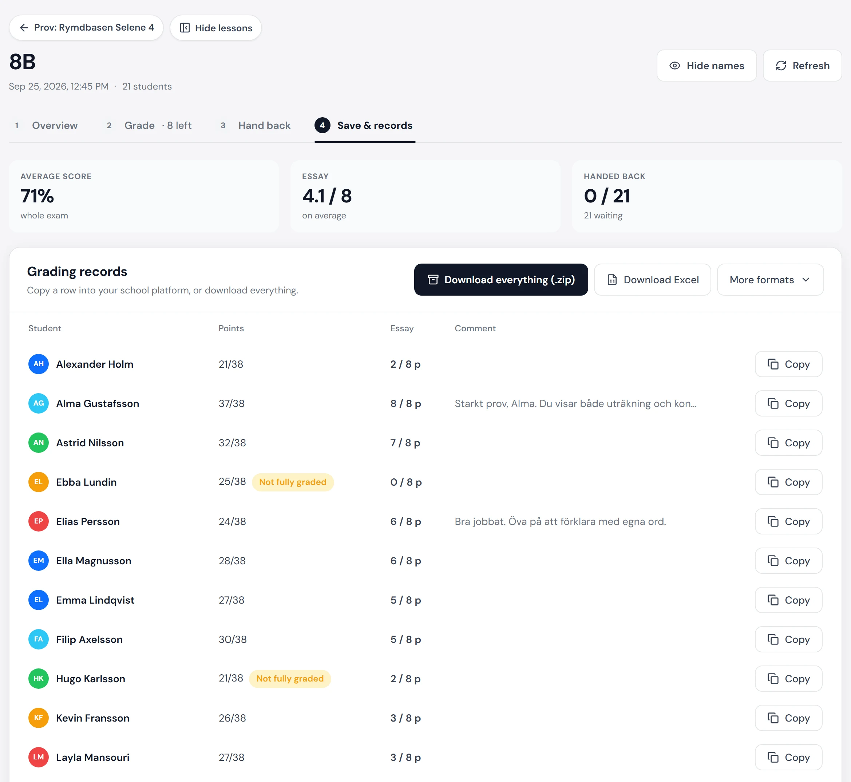The image size is (851, 782).
Task: Click the Essay 4.1 / 8 card
Action: click(425, 196)
